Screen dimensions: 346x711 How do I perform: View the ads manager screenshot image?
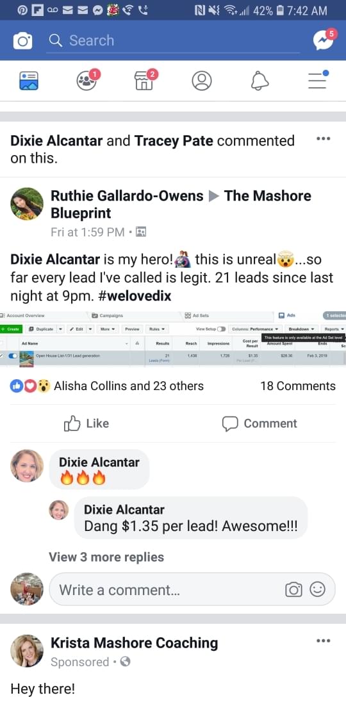tap(173, 338)
